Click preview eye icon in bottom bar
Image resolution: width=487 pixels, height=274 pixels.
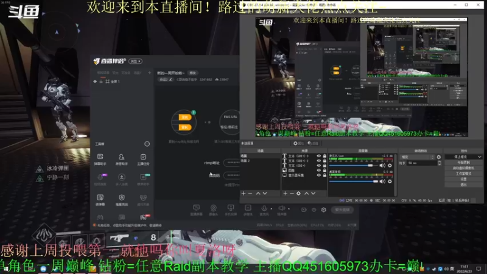314,210
